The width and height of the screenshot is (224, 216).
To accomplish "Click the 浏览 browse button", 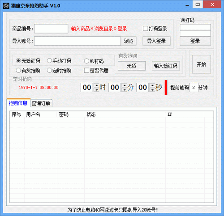I will (x=129, y=41).
